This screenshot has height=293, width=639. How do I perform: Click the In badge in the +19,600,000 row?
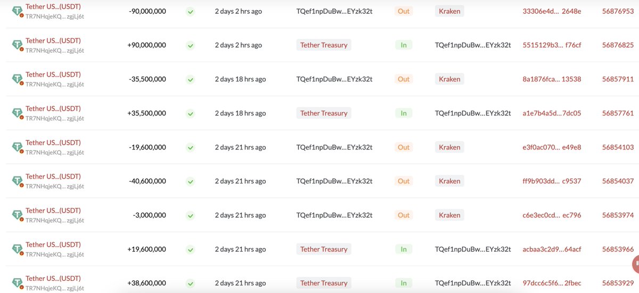404,249
